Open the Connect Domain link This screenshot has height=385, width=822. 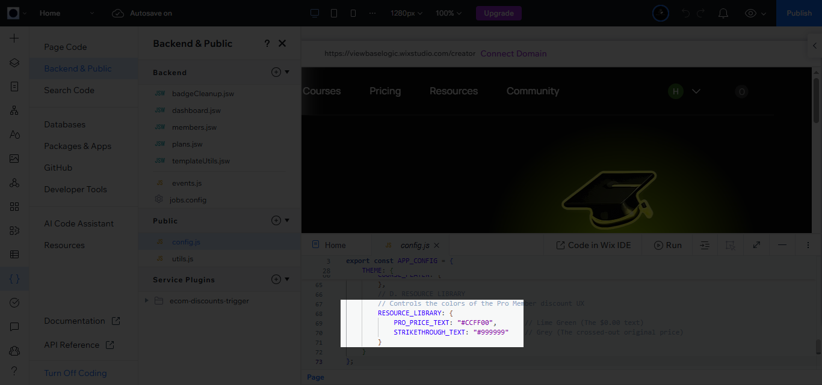click(513, 53)
